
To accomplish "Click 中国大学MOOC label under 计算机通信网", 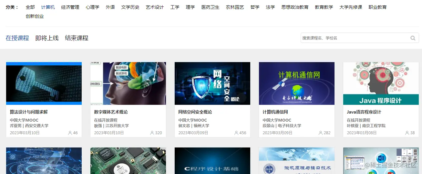I will [277, 120].
